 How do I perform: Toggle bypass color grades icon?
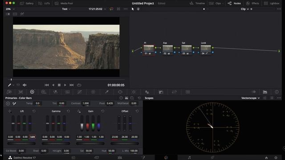111,9
